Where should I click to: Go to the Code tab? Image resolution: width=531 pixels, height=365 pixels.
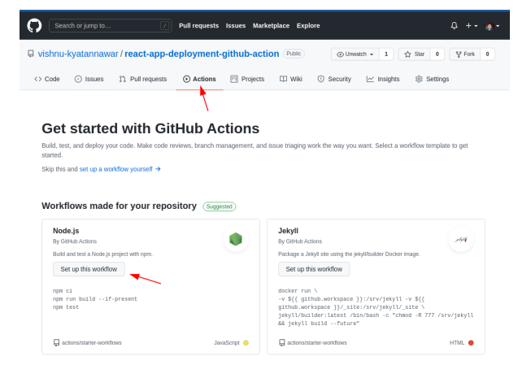tap(47, 79)
